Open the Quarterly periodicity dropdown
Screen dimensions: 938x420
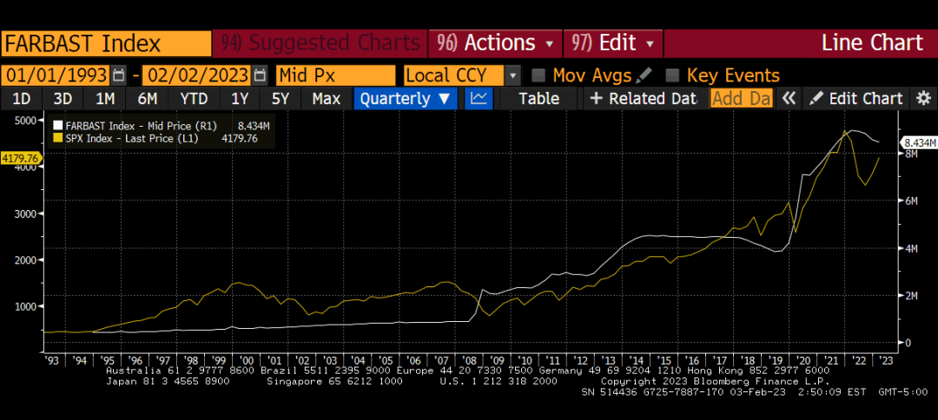click(406, 98)
